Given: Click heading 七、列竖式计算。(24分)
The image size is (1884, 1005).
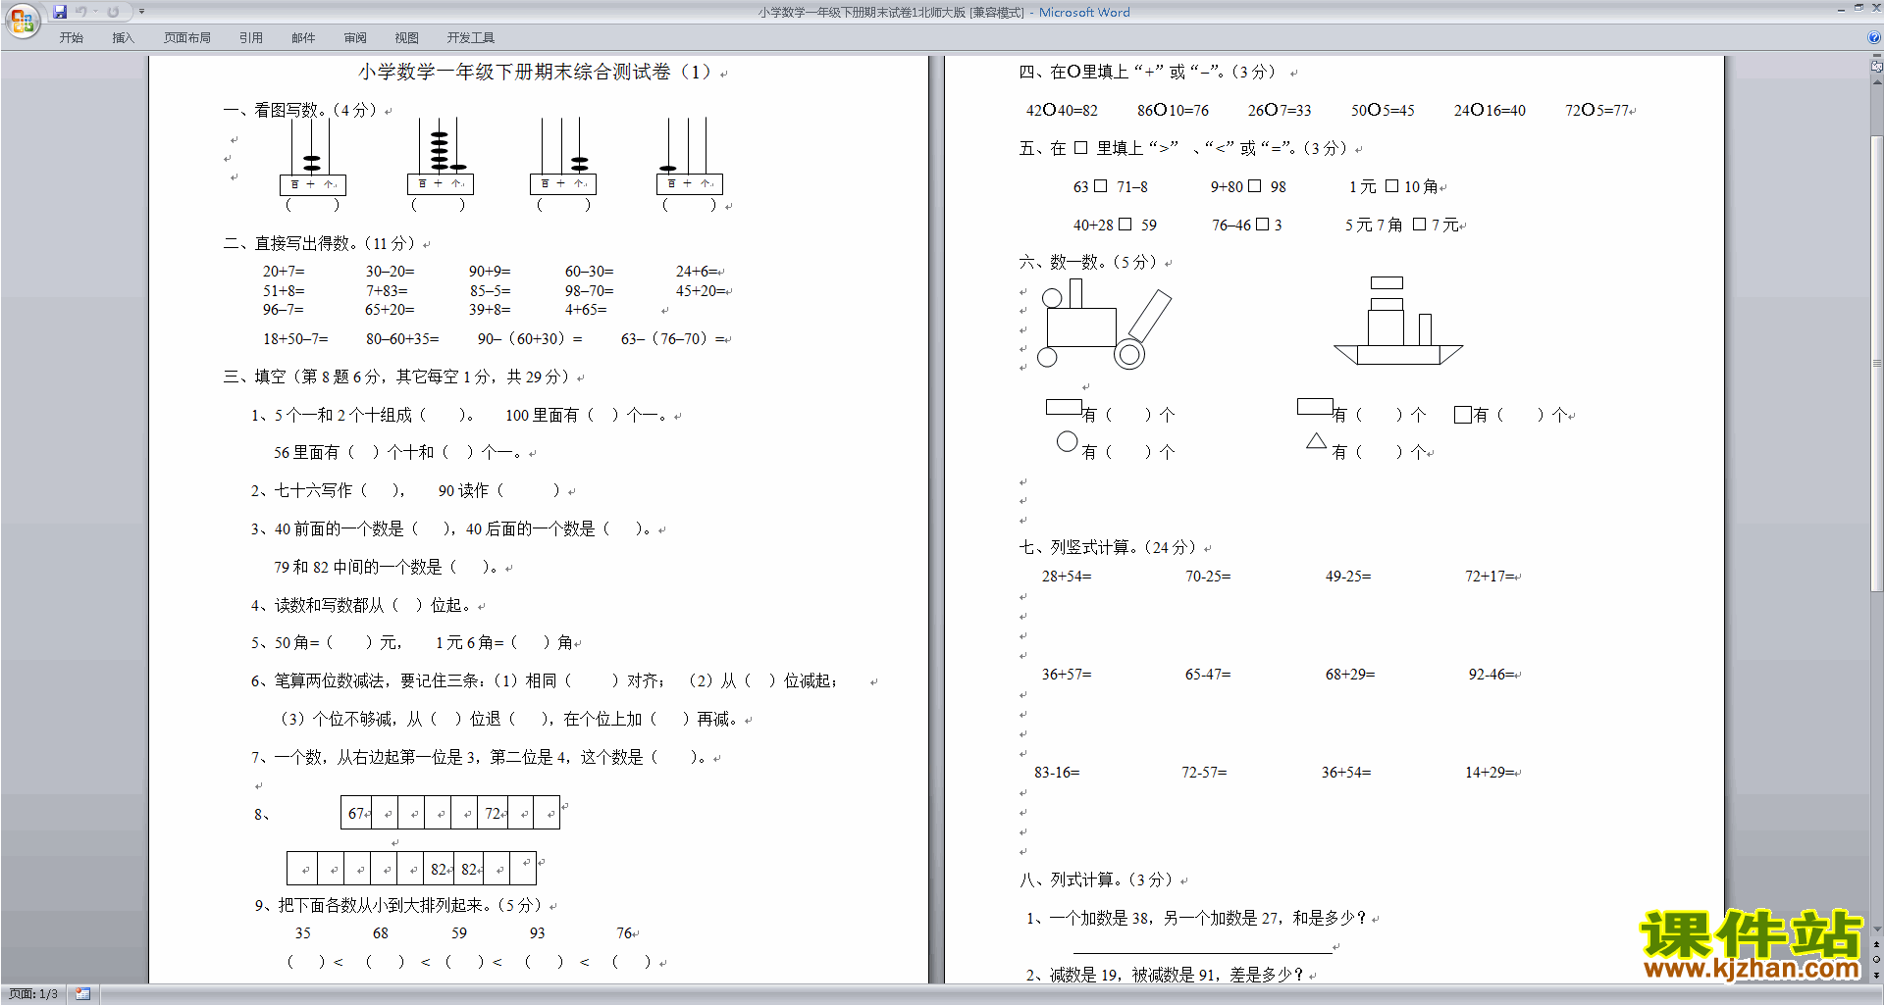Looking at the screenshot, I should tap(1109, 547).
